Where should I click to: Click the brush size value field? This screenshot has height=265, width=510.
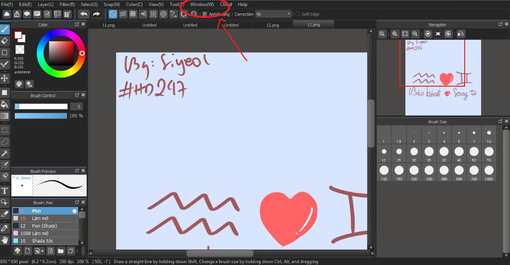click(76, 106)
